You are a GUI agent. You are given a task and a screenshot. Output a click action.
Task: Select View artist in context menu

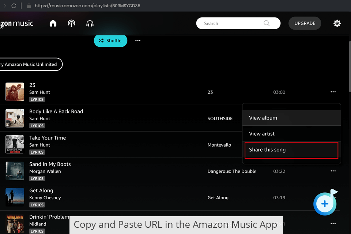coord(291,134)
